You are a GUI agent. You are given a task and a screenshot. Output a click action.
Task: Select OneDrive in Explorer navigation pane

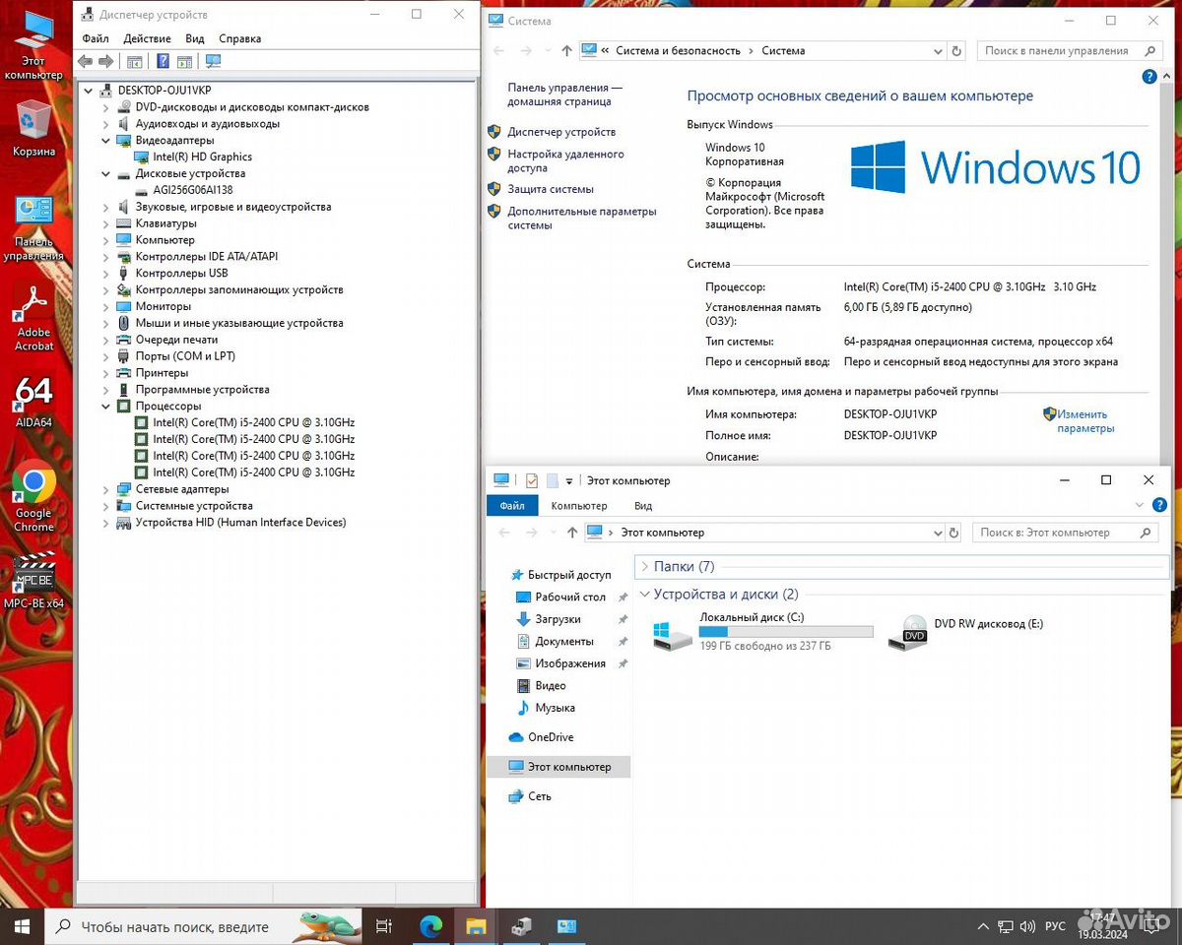(551, 737)
